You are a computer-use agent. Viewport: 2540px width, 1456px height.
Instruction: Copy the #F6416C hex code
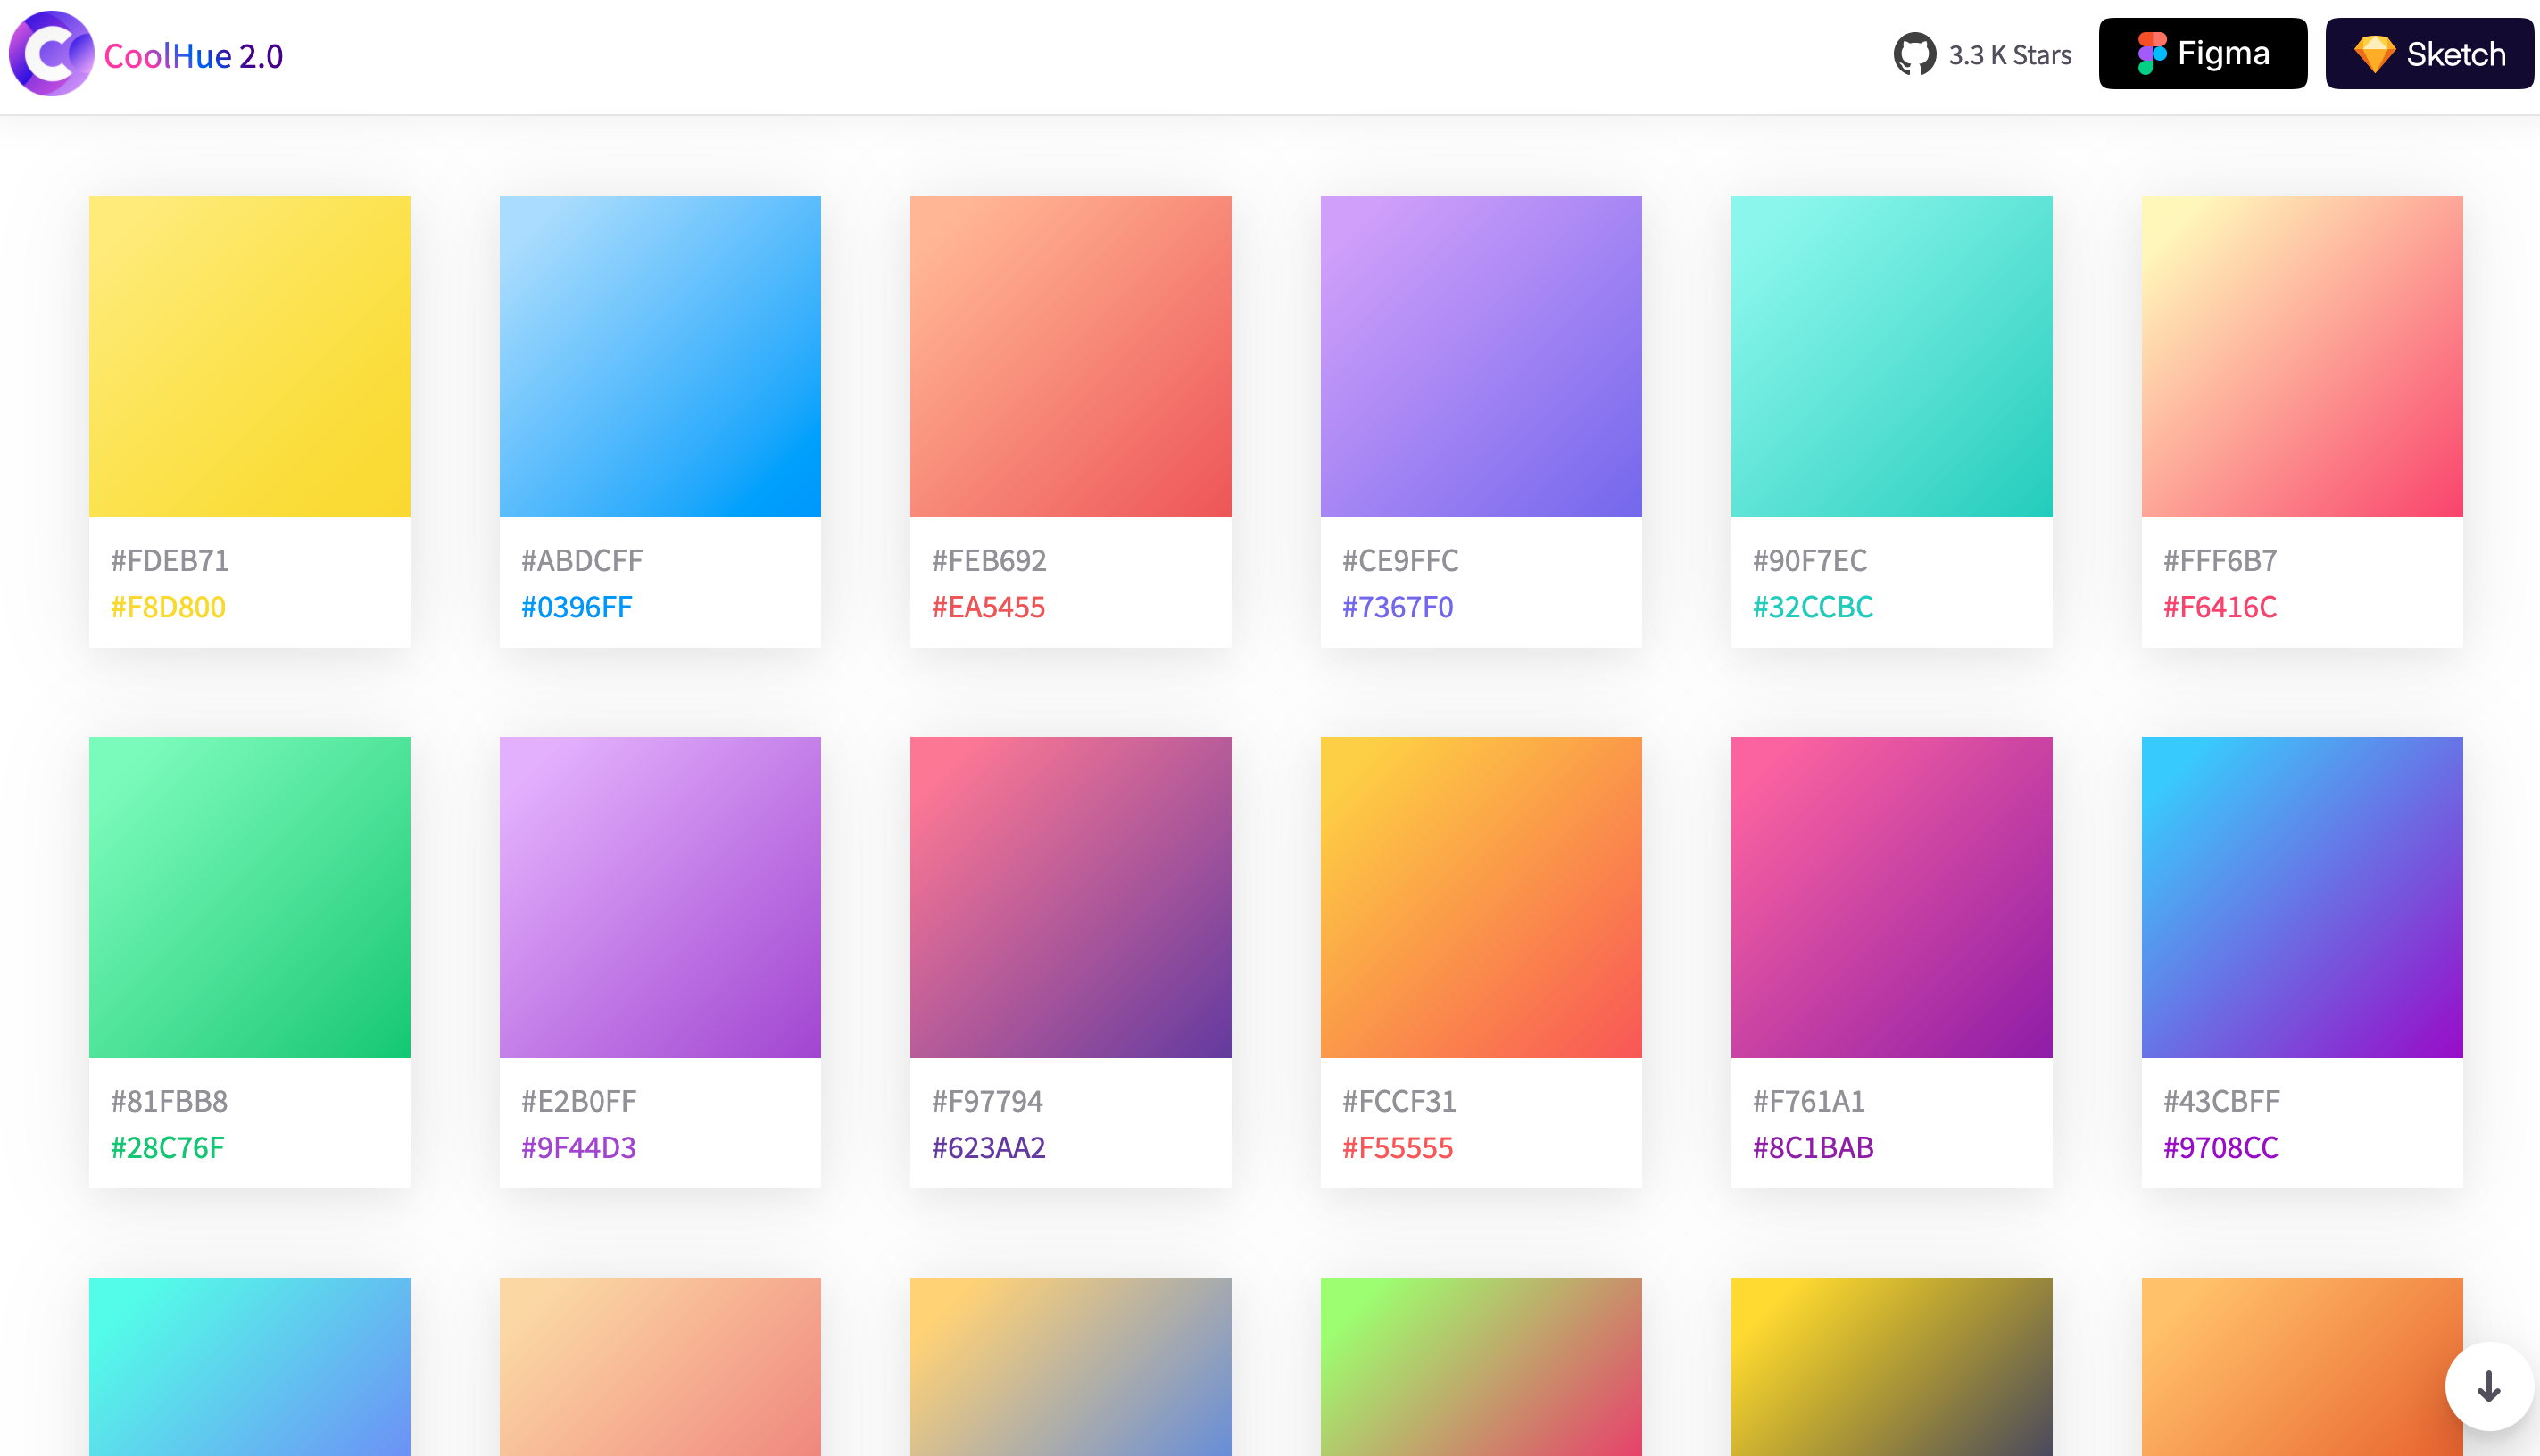[x=2220, y=607]
